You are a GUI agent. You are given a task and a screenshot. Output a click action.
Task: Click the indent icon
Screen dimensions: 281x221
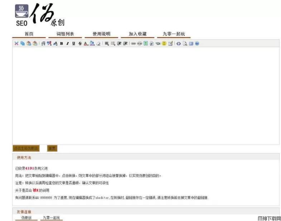click(x=125, y=43)
